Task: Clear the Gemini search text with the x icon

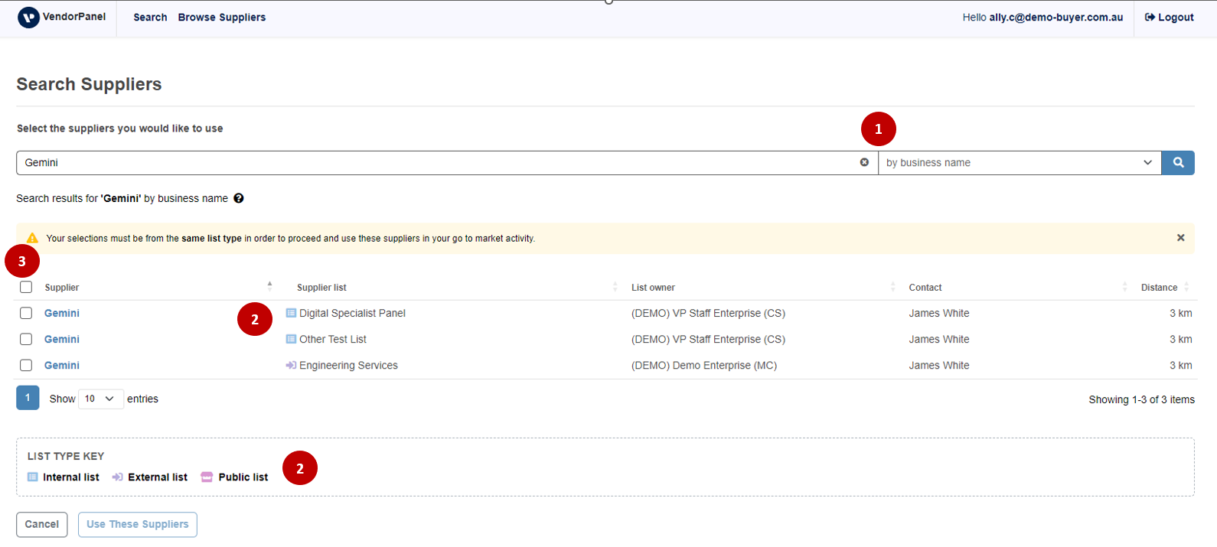Action: pos(864,162)
